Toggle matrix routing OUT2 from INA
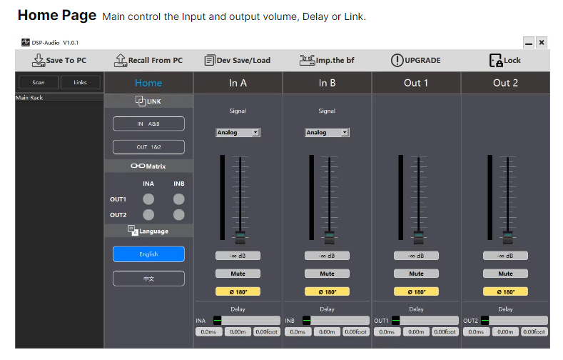 pos(148,215)
